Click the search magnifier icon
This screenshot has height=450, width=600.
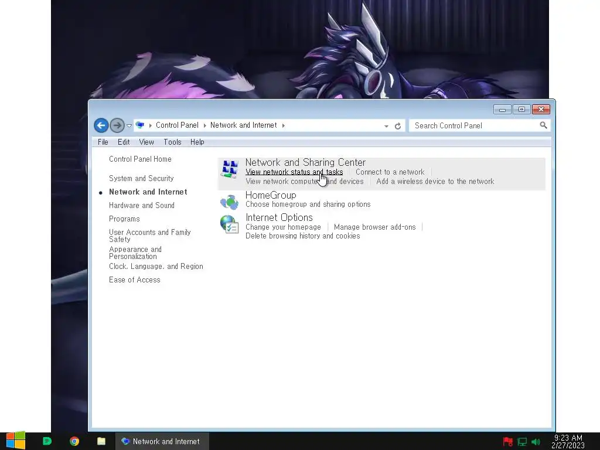click(x=543, y=125)
